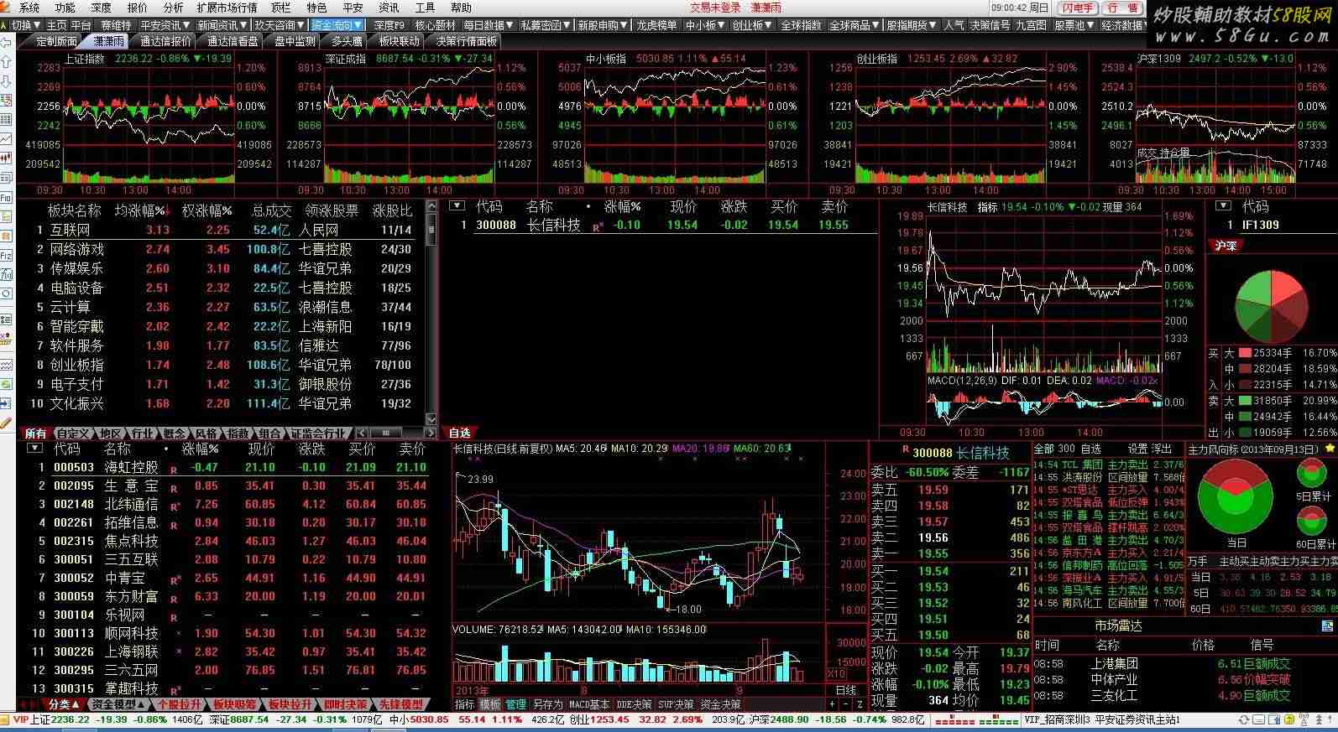Screen dimensions: 1338x732
Task: Select 002148 北纬通信 row
Action: [x=230, y=504]
